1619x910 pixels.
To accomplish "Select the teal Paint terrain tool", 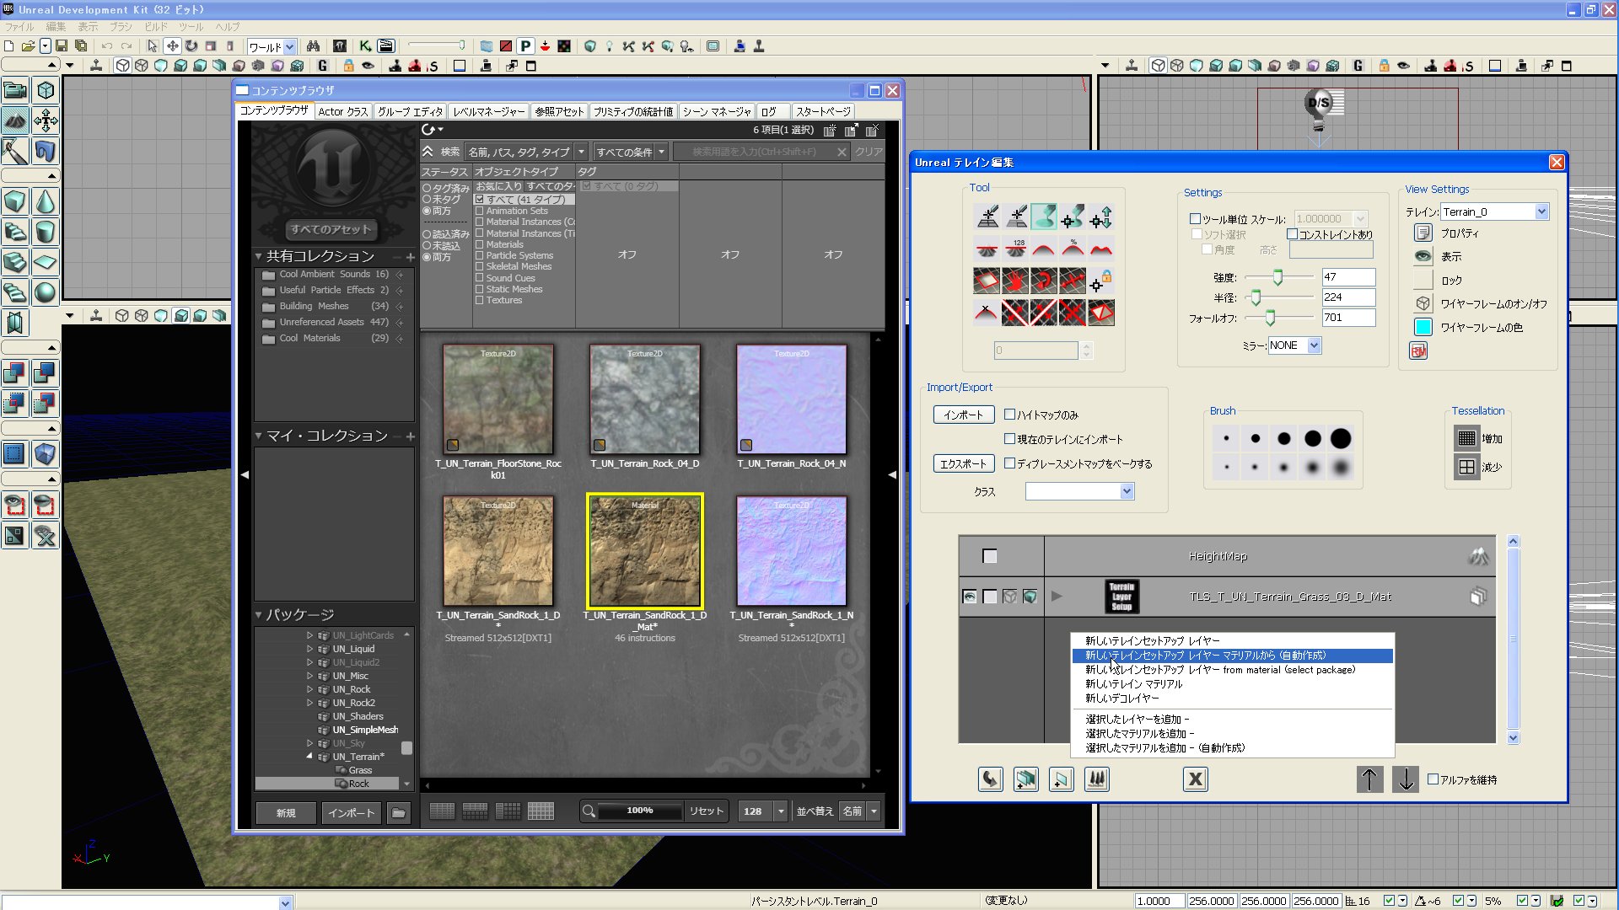I will pos(1043,217).
